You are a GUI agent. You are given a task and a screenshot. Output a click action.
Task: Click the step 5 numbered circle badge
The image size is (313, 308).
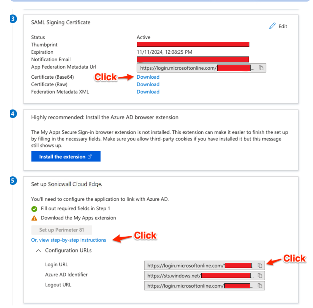[13, 180]
